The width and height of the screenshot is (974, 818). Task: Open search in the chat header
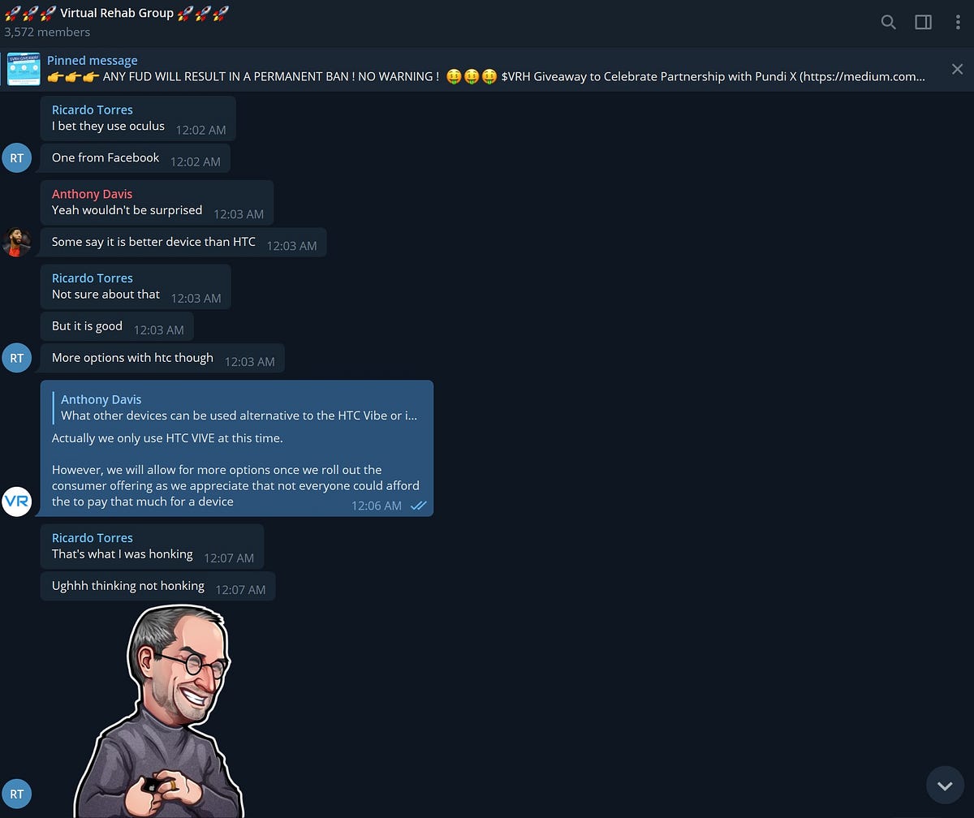[888, 22]
